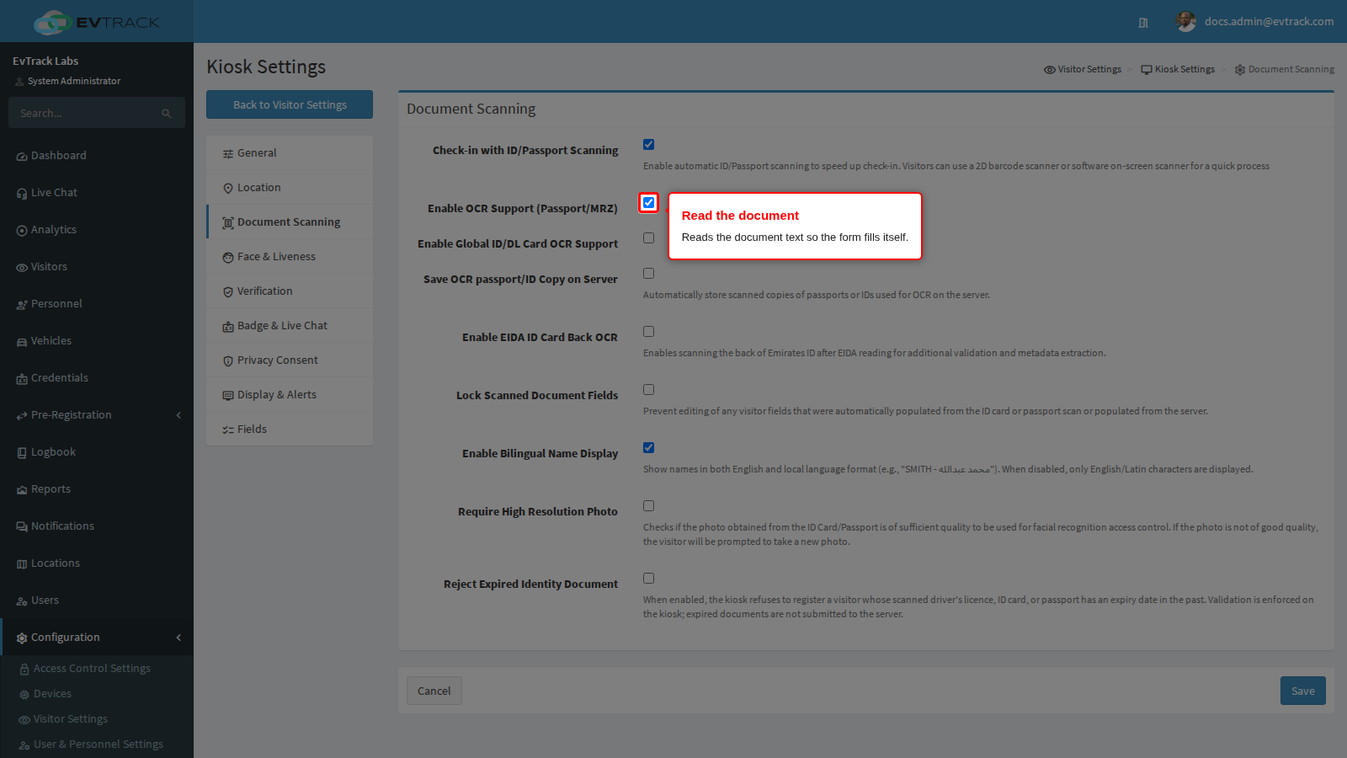Switch to Face & Liveness tab
The width and height of the screenshot is (1347, 758).
(290, 257)
